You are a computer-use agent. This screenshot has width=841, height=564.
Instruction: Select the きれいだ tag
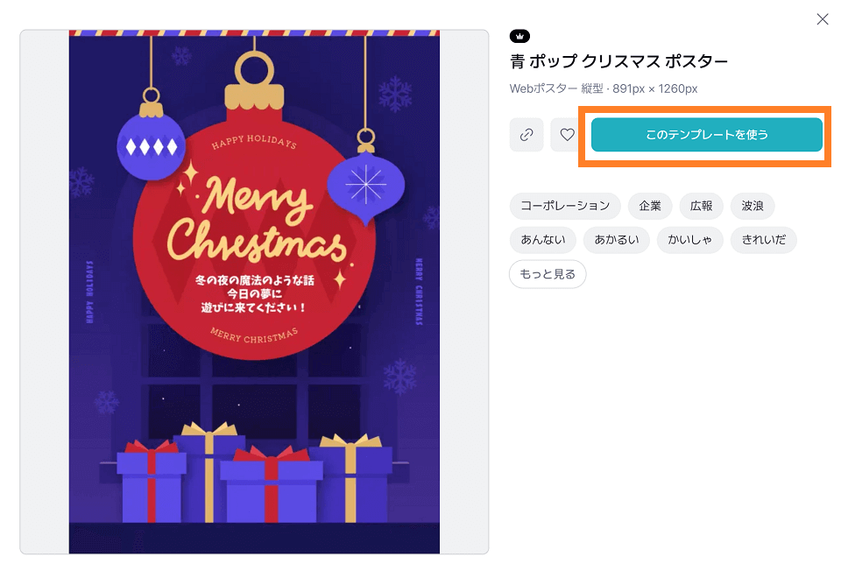[x=763, y=240]
